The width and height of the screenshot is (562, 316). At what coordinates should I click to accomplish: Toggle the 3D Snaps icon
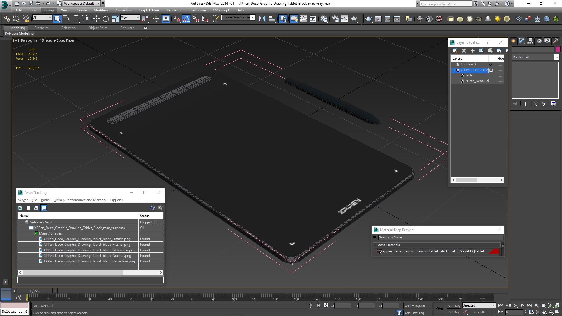pos(177,19)
